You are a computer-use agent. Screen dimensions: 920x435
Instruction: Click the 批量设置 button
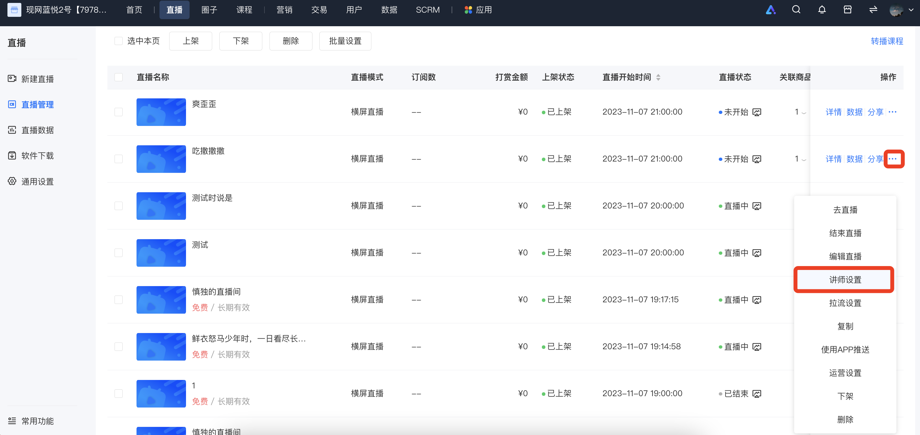[x=345, y=41]
